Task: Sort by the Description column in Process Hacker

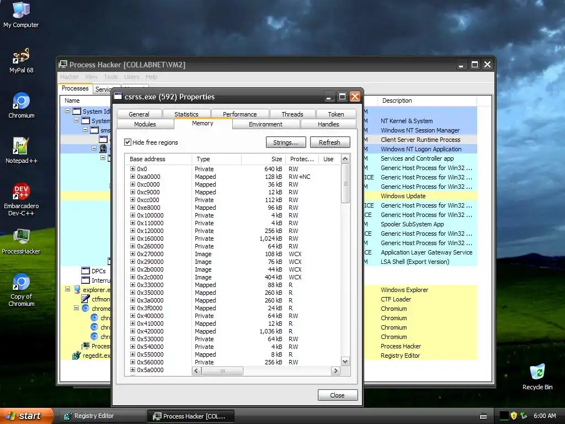Action: [x=427, y=100]
